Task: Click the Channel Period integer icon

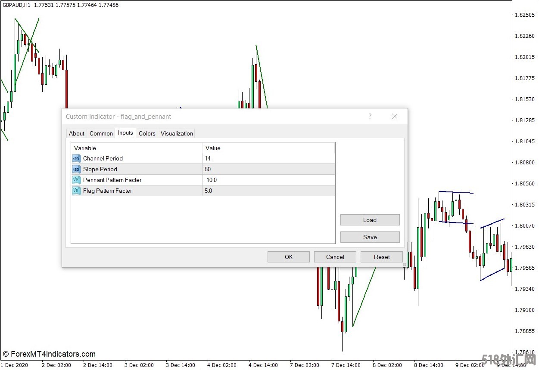Action: point(76,159)
